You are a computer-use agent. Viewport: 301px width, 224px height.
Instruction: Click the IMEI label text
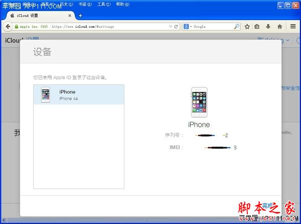click(x=176, y=147)
